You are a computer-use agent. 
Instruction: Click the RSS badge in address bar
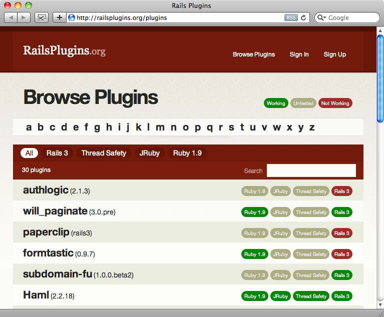coord(291,17)
